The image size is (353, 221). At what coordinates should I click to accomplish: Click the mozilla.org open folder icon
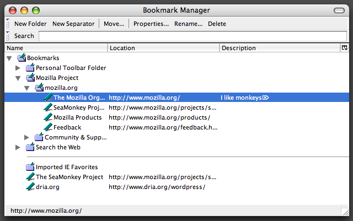point(39,88)
